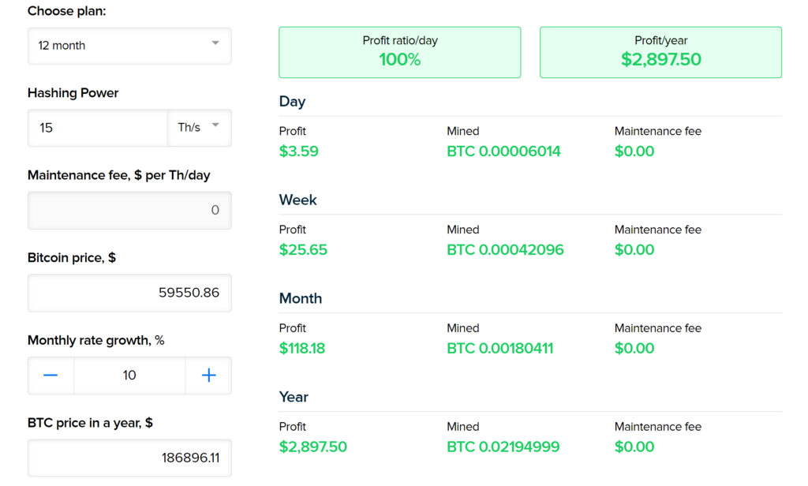Select Week maintenance fee $0.00
The image size is (808, 486).
[x=634, y=250]
